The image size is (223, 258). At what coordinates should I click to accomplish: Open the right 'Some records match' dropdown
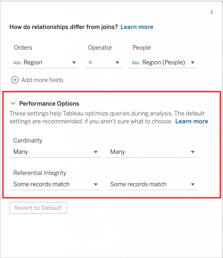[152, 184]
